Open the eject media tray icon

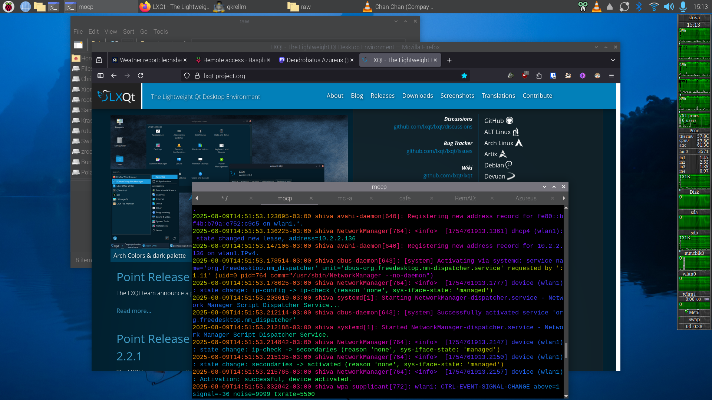610,7
